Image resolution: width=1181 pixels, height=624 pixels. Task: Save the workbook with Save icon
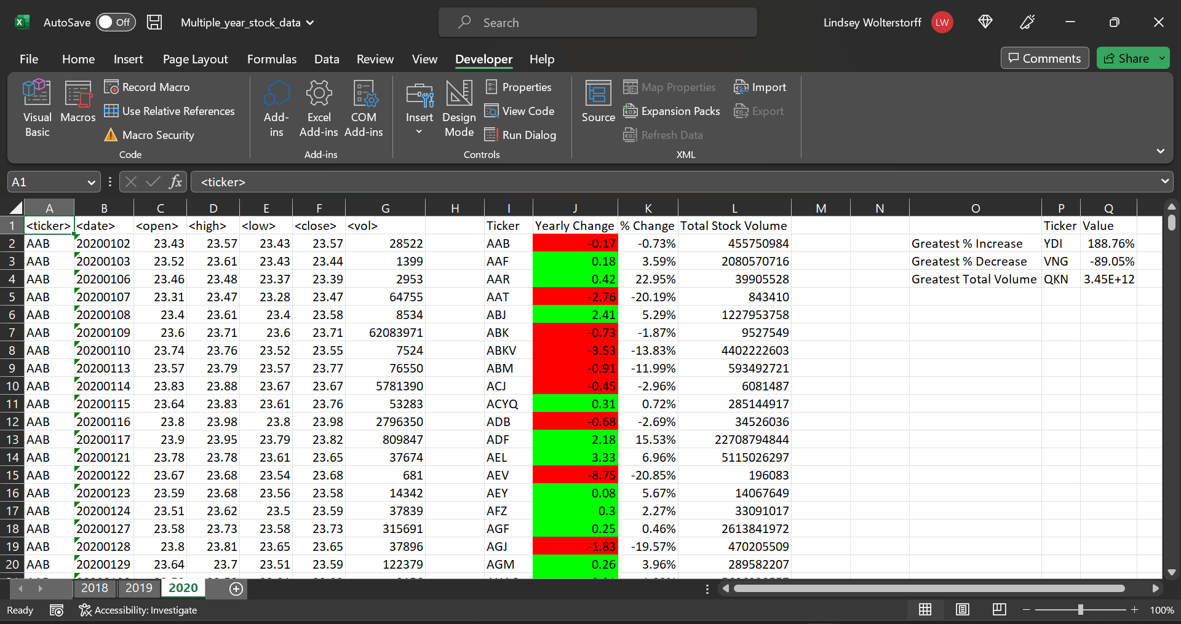click(154, 23)
